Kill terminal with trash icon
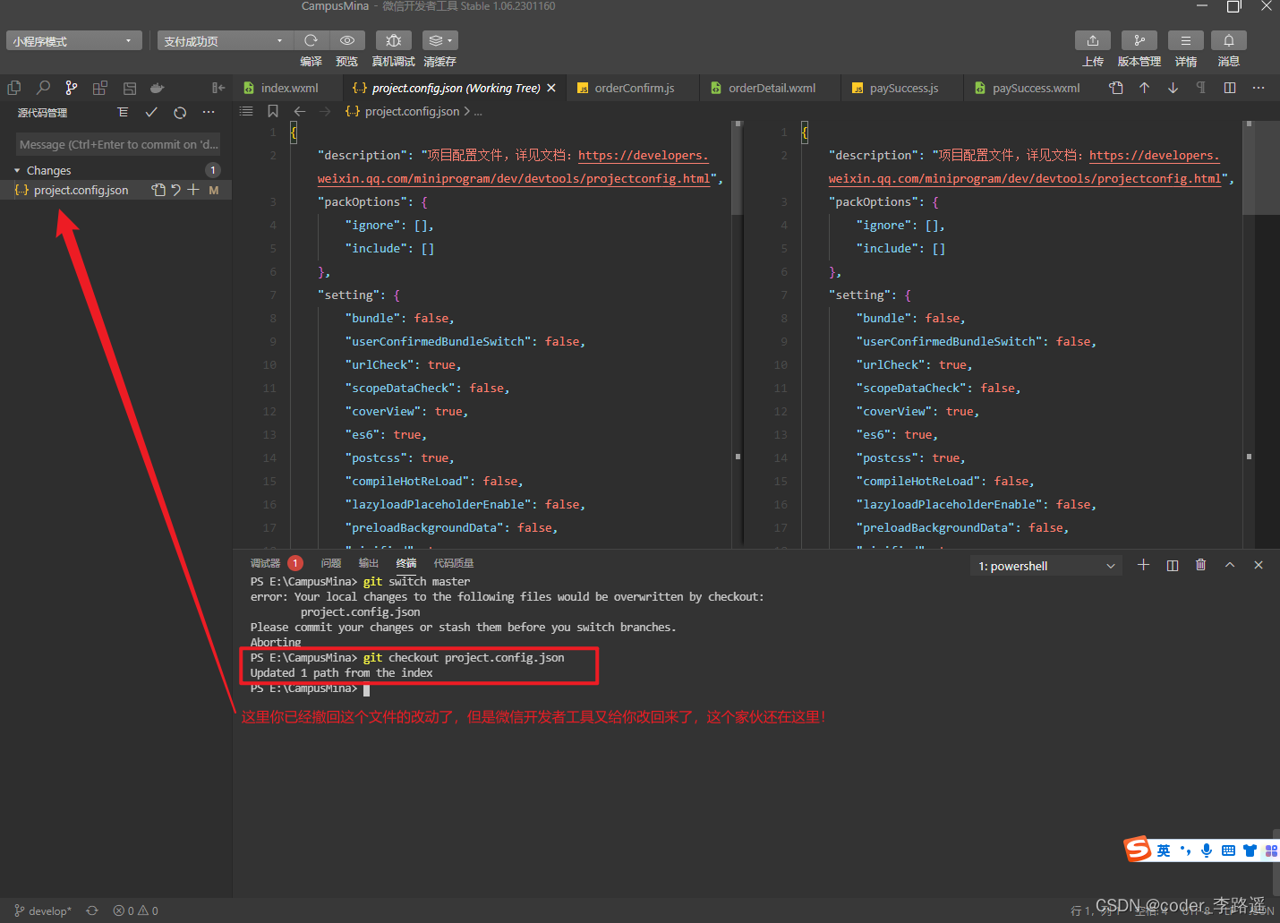The image size is (1280, 923). (1201, 565)
